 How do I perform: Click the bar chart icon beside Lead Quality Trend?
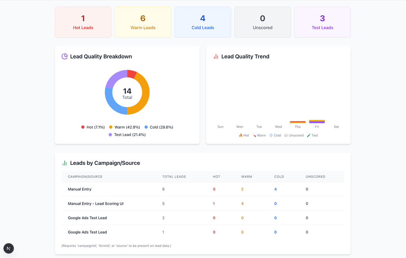(215, 56)
